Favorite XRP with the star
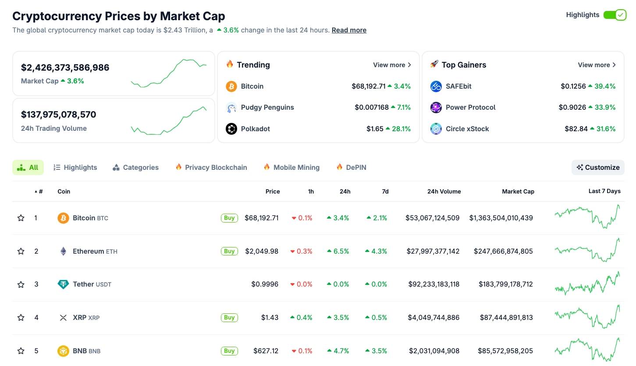This screenshot has width=636, height=366. point(21,318)
